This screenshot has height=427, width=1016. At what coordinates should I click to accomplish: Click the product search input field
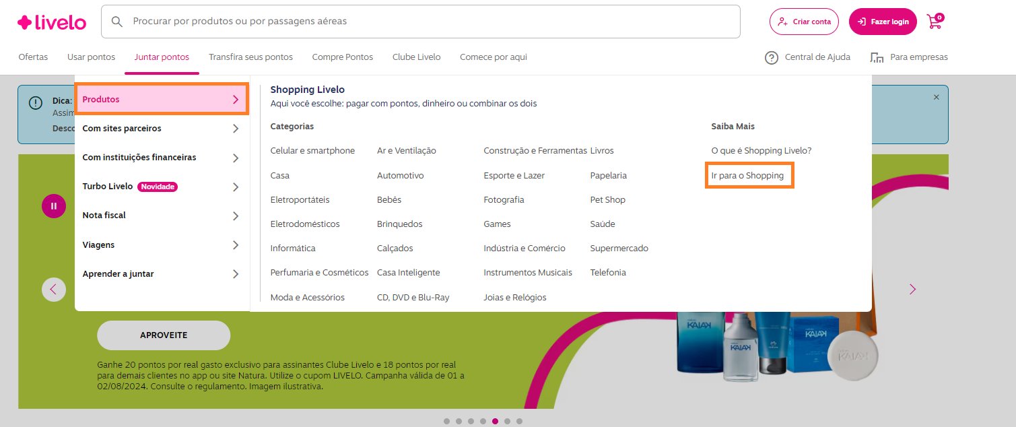click(421, 22)
